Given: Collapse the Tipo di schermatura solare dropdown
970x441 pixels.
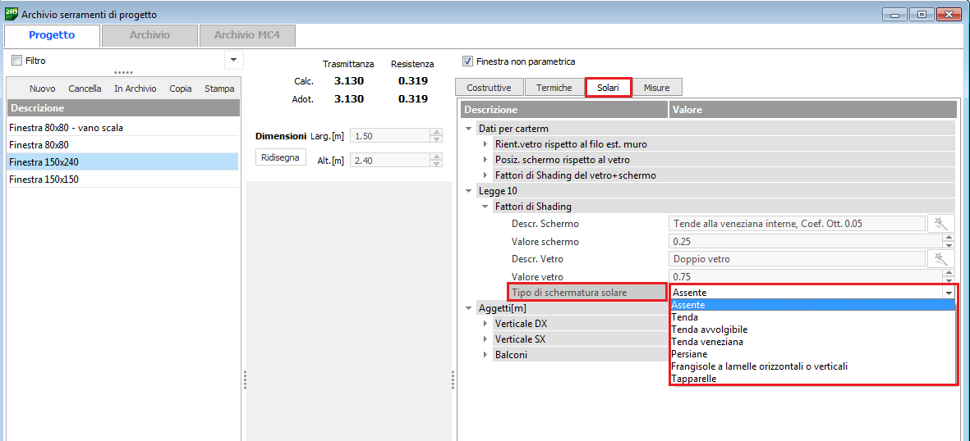Looking at the screenshot, I should click(949, 293).
